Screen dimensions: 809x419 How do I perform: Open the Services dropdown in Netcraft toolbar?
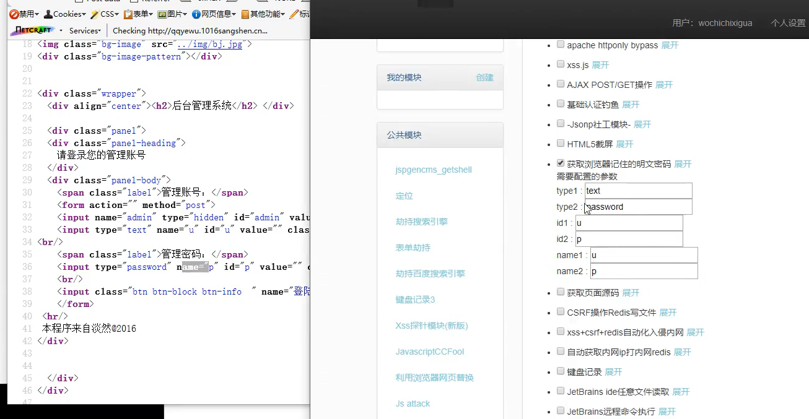pos(85,30)
